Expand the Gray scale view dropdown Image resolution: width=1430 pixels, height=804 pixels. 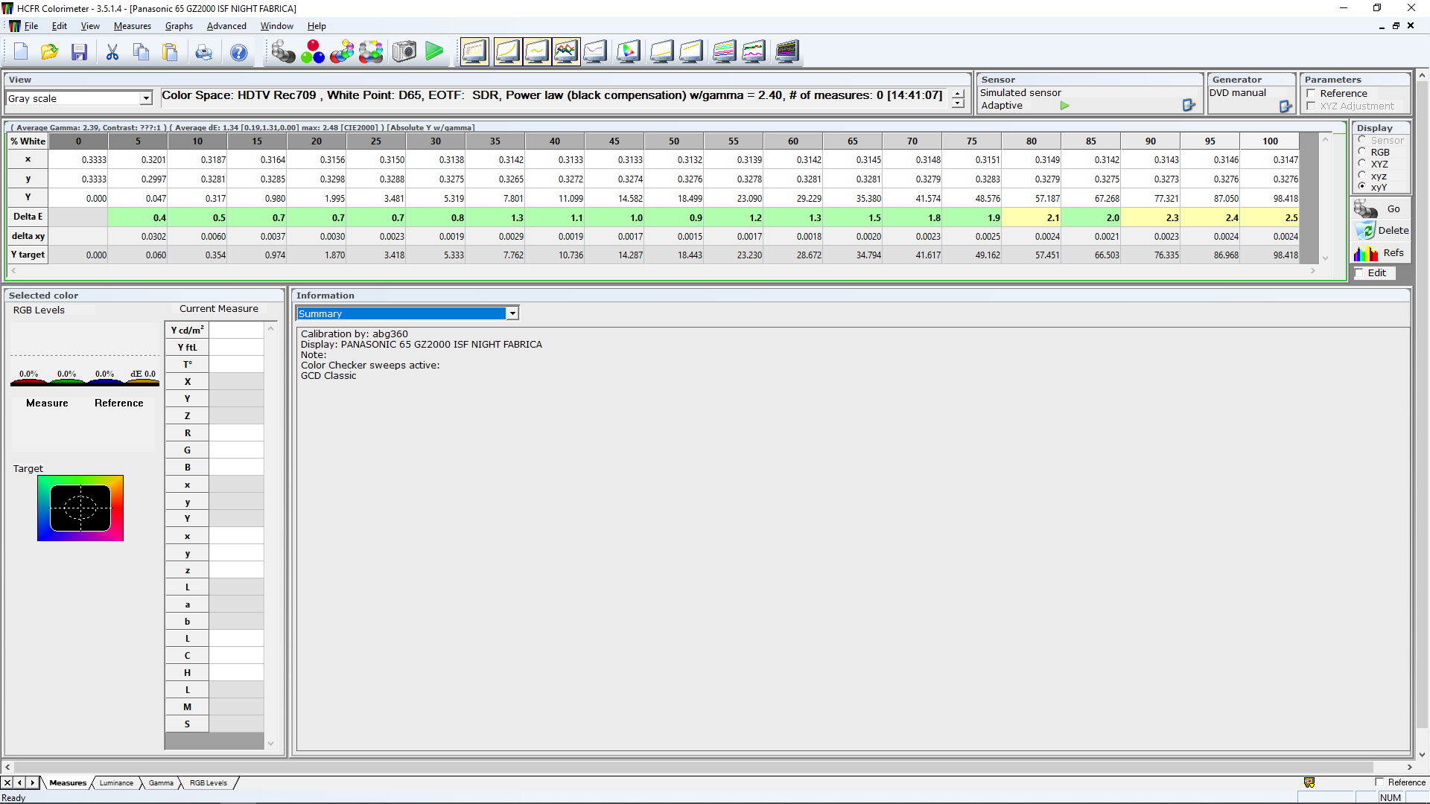coord(146,98)
